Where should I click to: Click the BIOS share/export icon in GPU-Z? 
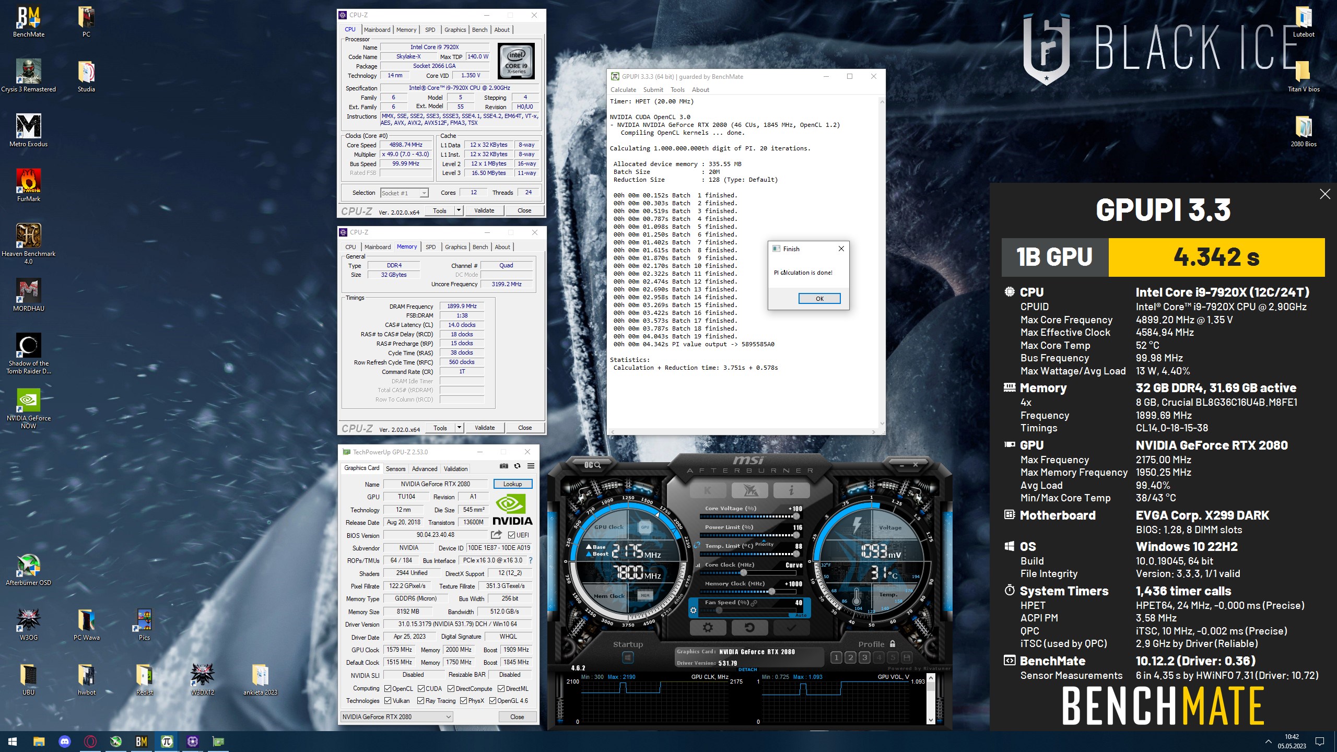(x=496, y=534)
